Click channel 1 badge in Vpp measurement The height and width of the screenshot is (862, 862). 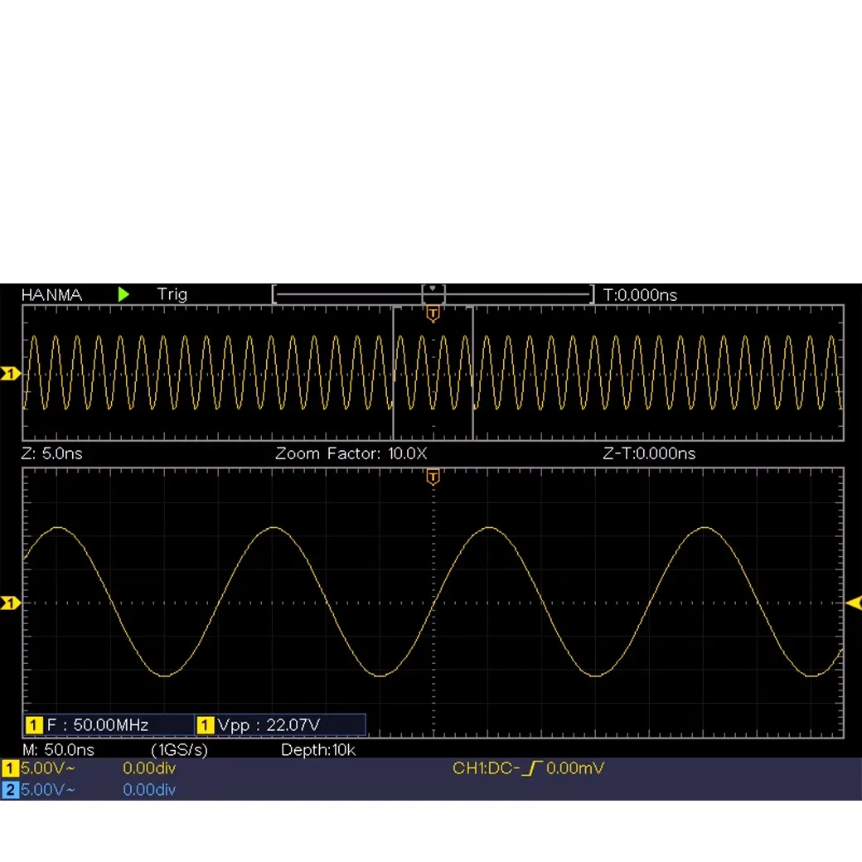click(206, 726)
